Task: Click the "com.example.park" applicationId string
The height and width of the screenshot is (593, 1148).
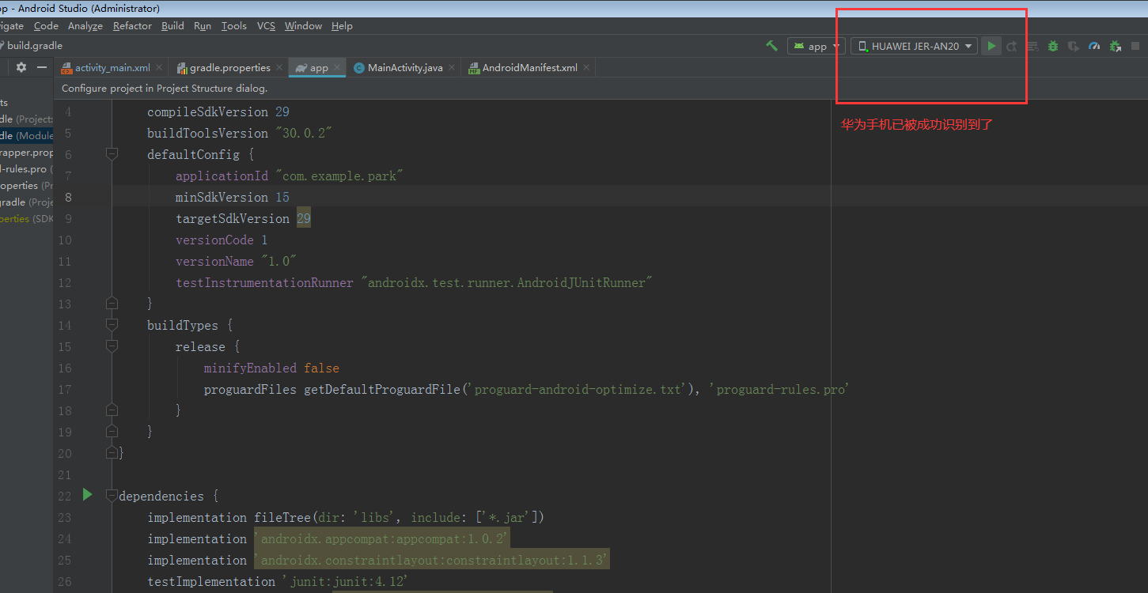Action: pyautogui.click(x=339, y=176)
